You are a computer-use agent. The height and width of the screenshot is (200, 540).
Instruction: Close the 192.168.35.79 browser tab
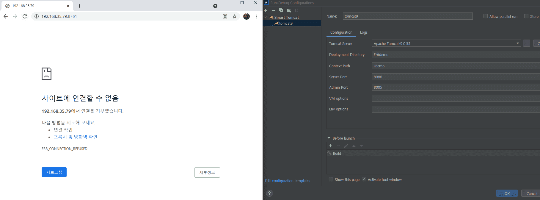(x=68, y=6)
